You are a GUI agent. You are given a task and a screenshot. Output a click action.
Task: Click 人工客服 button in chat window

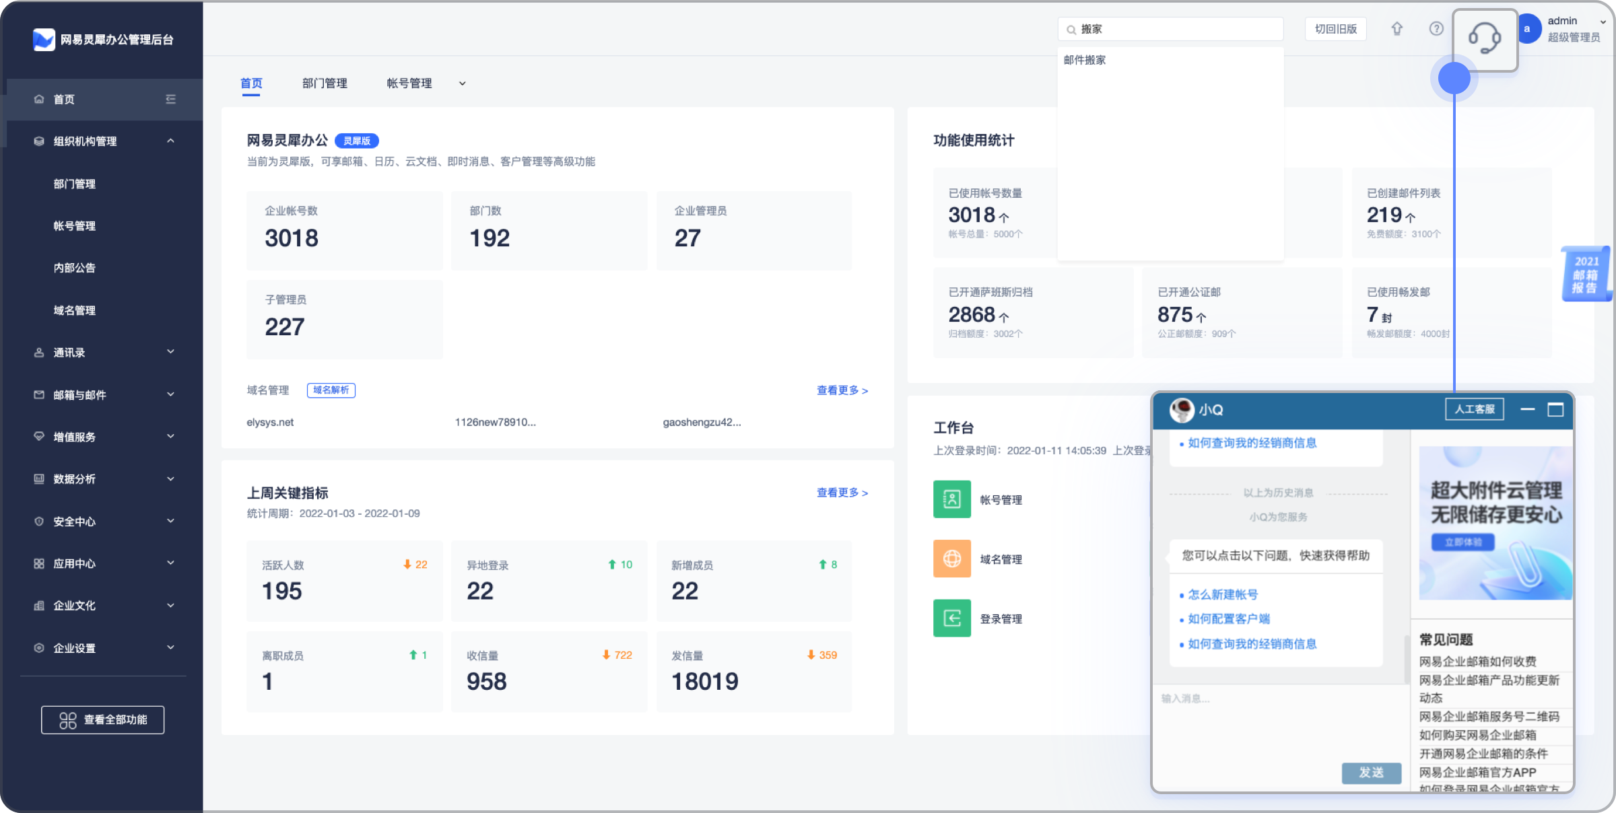click(1474, 409)
